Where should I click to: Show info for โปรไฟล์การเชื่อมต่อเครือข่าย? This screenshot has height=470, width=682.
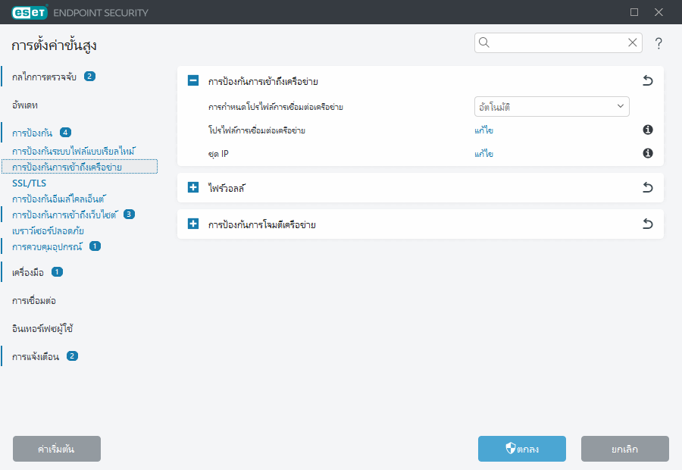tap(648, 130)
